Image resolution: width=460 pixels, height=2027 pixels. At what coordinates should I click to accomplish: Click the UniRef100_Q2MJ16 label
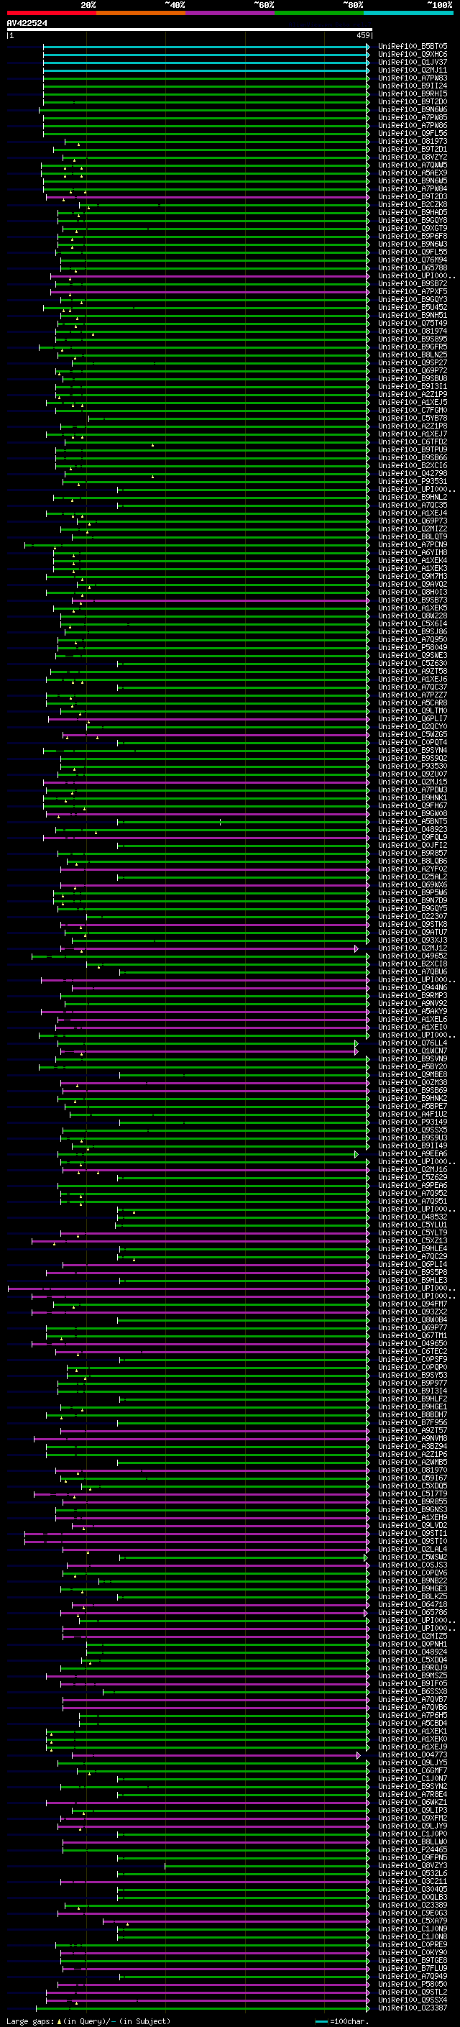(x=413, y=1169)
